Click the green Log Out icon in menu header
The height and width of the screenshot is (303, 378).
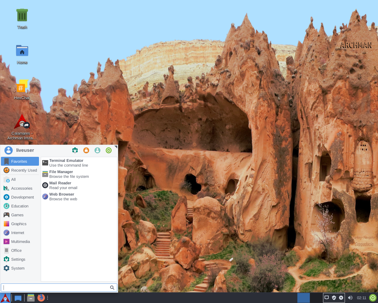(x=109, y=150)
